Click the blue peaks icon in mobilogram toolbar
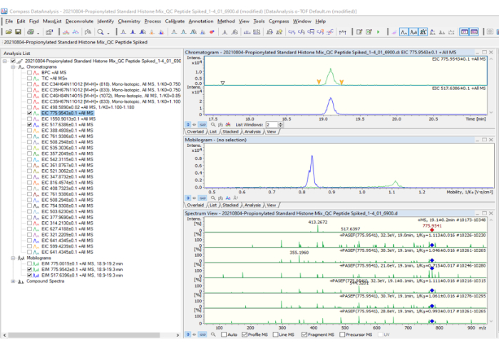The width and height of the screenshot is (499, 346). coord(228,198)
